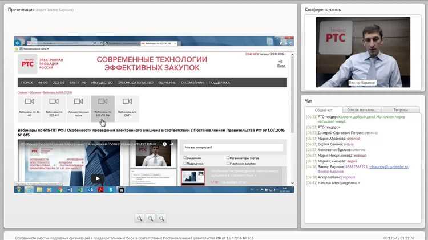Screen dimensions: 428x240
Task: Click the share arrow icon on video
Action: pos(172,144)
